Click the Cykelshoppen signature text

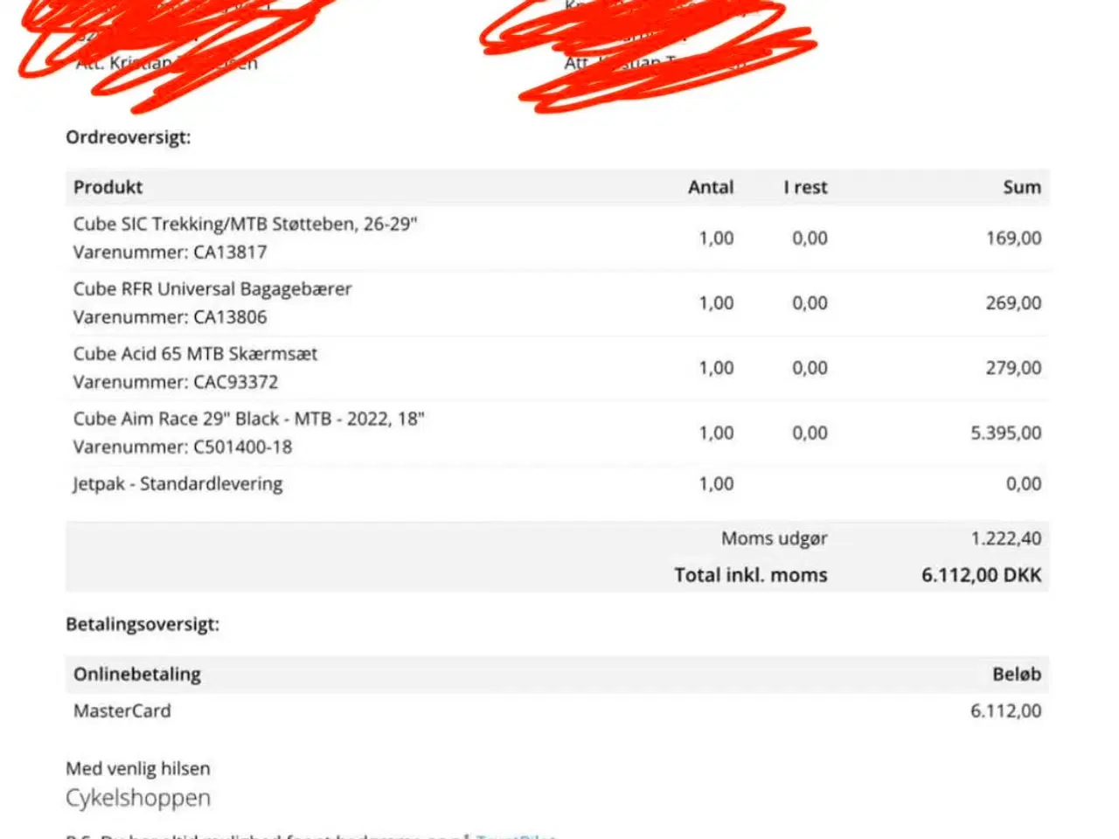(138, 798)
